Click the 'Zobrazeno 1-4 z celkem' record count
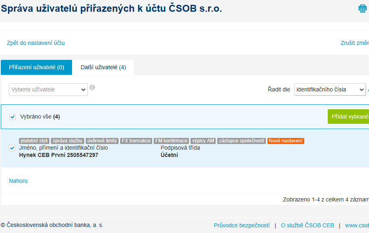This screenshot has height=233, width=369. pos(326,199)
